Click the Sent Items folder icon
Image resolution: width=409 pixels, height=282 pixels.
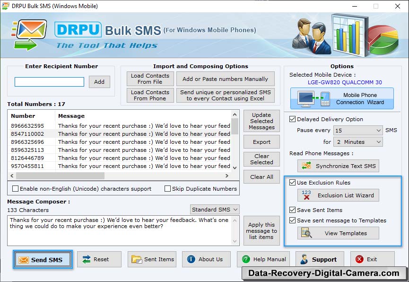tap(137, 259)
